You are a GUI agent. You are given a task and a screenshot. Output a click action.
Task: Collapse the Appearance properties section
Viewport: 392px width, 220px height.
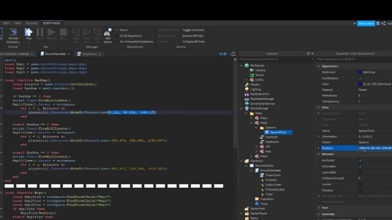click(x=318, y=67)
